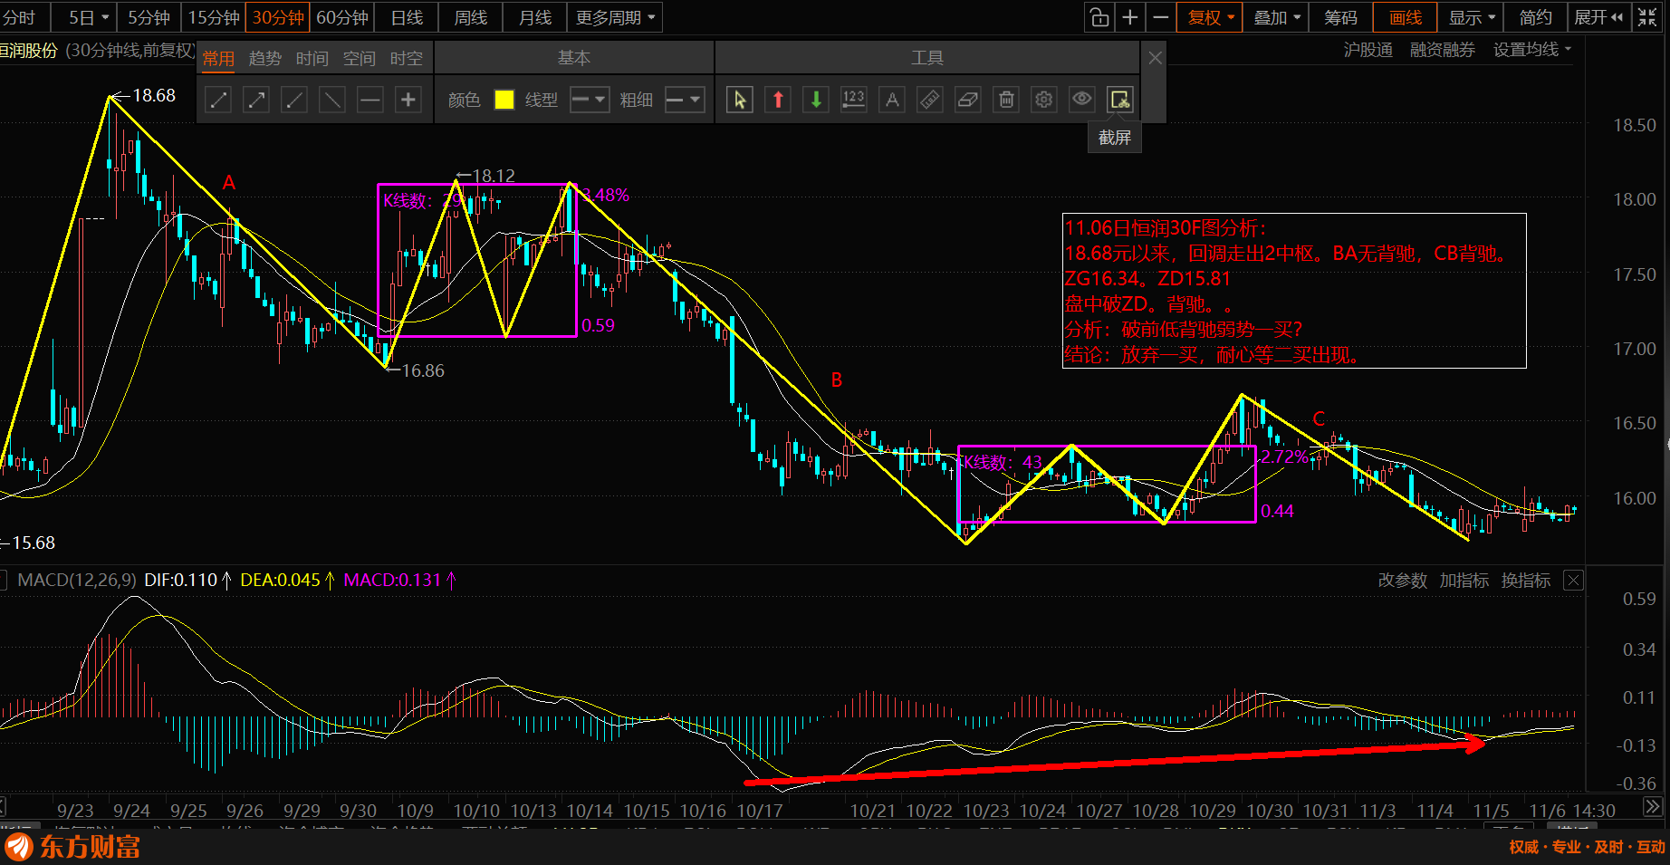Toggle the 画线 drawing mode button
This screenshot has height=865, width=1670.
coord(1405,17)
